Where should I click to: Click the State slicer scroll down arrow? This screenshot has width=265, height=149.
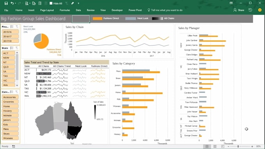(x=17, y=85)
